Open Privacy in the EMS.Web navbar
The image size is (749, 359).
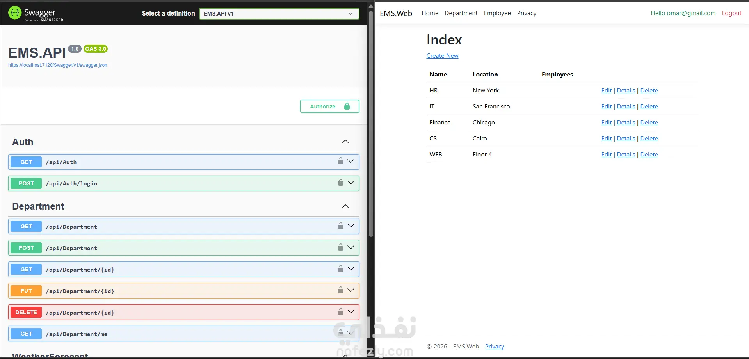[x=527, y=13]
